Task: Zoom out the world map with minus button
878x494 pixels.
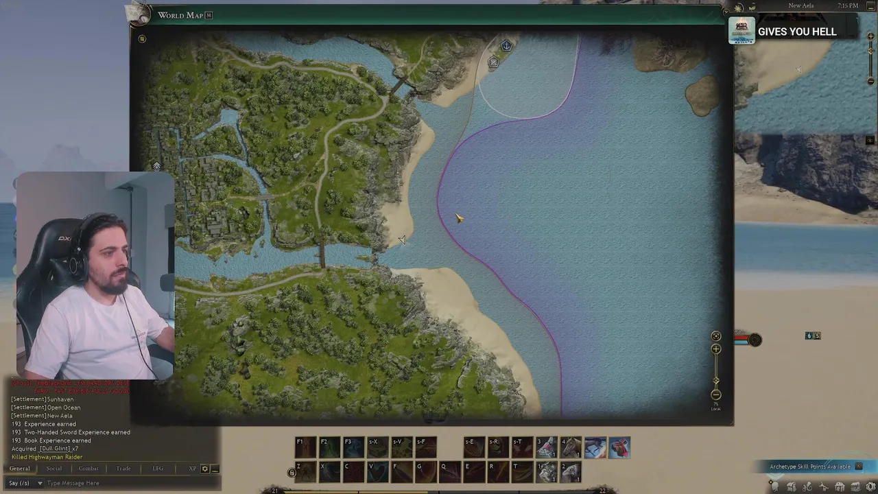Action: click(x=716, y=395)
